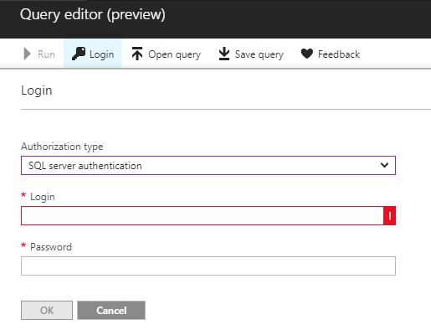Select the Save query toolbar label
Image resolution: width=431 pixels, height=335 pixels.
pyautogui.click(x=259, y=54)
